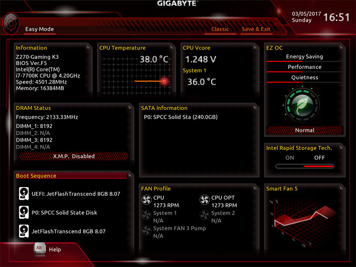
Task: Expand the Information panel corner arrow
Action: pyautogui.click(x=89, y=47)
